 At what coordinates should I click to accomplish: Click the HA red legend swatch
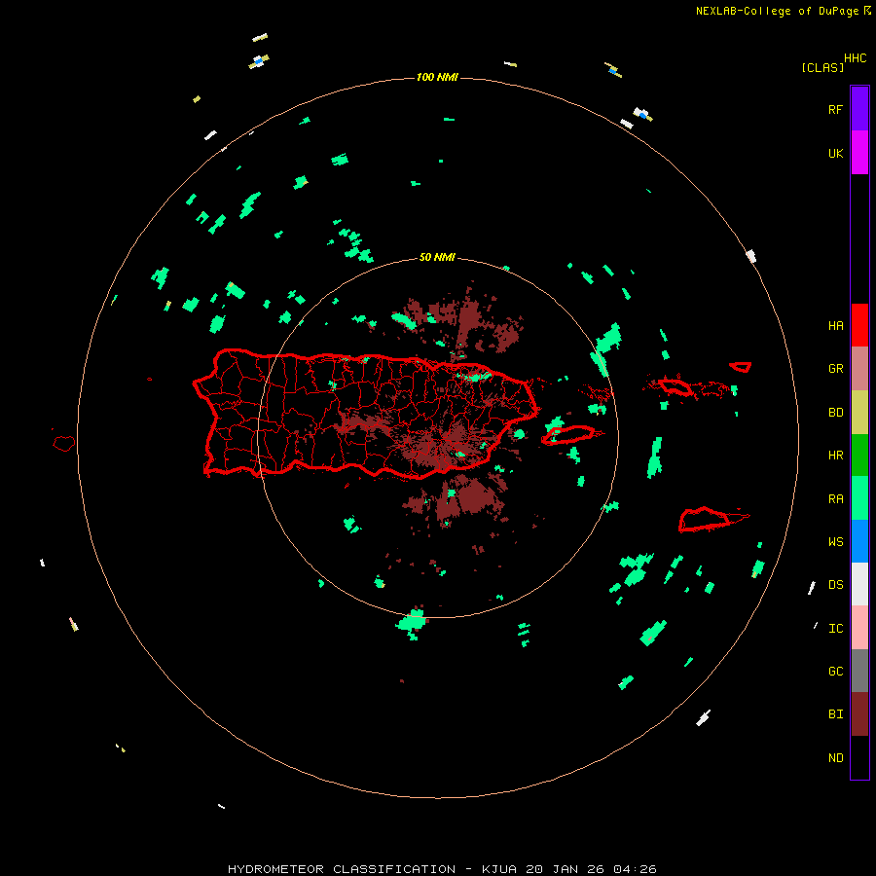pyautogui.click(x=859, y=325)
